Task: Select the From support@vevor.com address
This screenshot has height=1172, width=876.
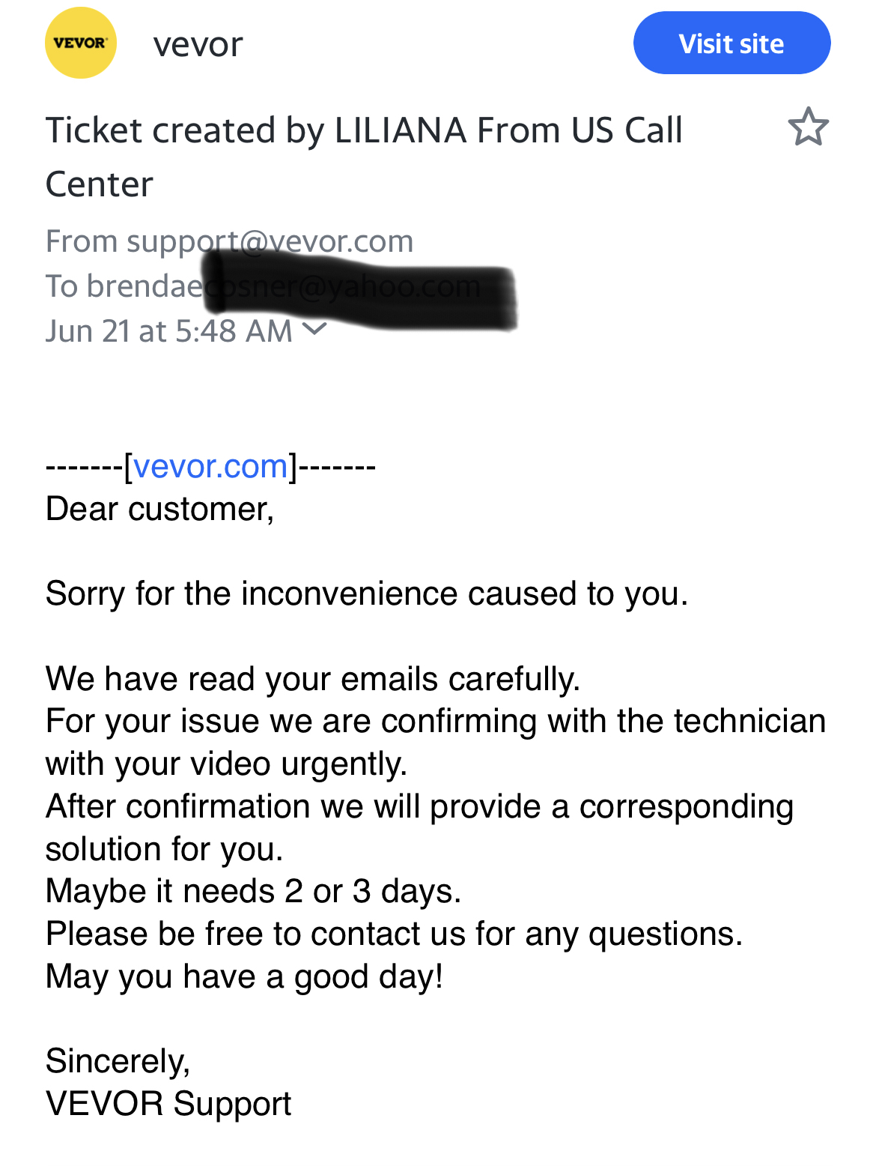Action: (229, 241)
